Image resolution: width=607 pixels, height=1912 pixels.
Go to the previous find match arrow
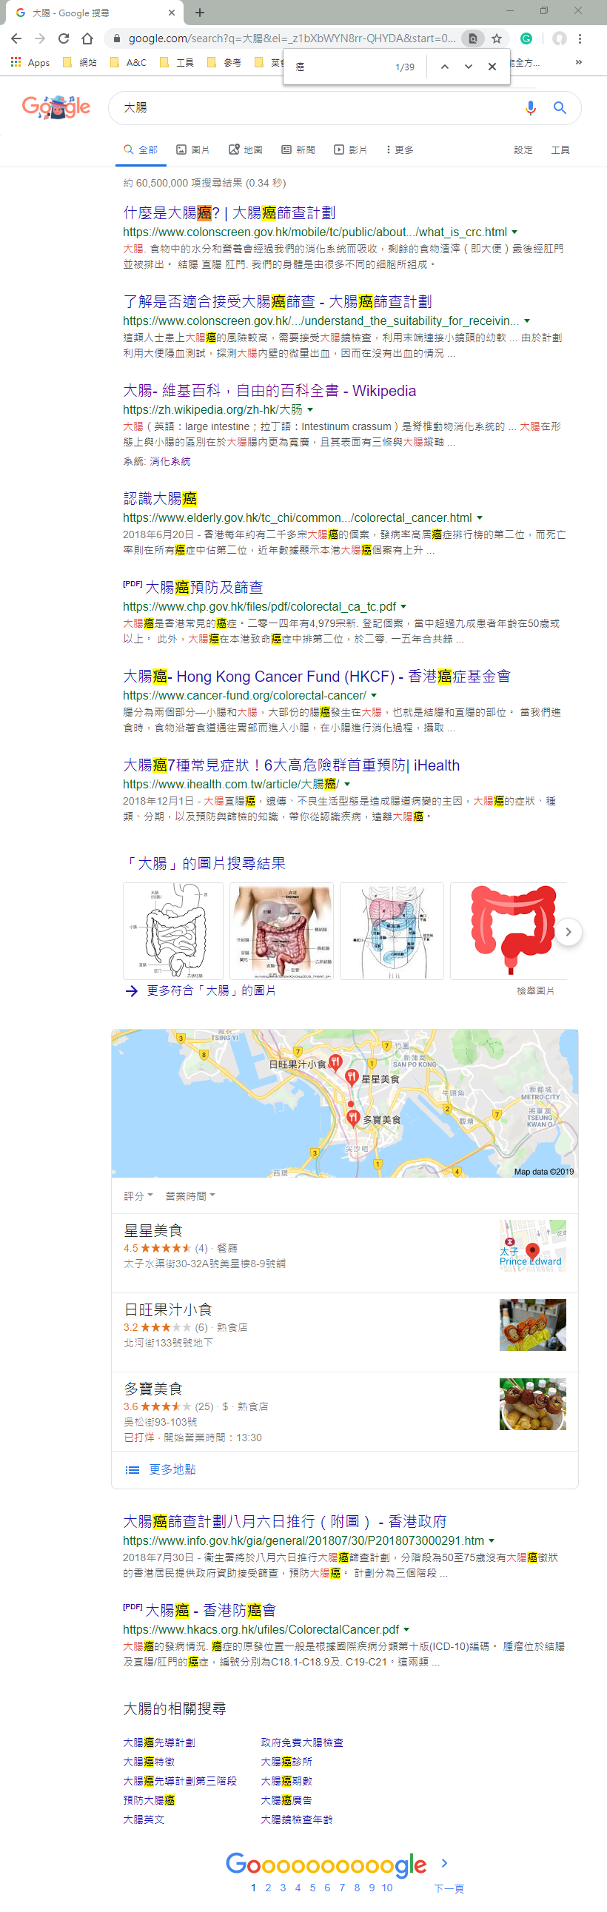point(444,67)
